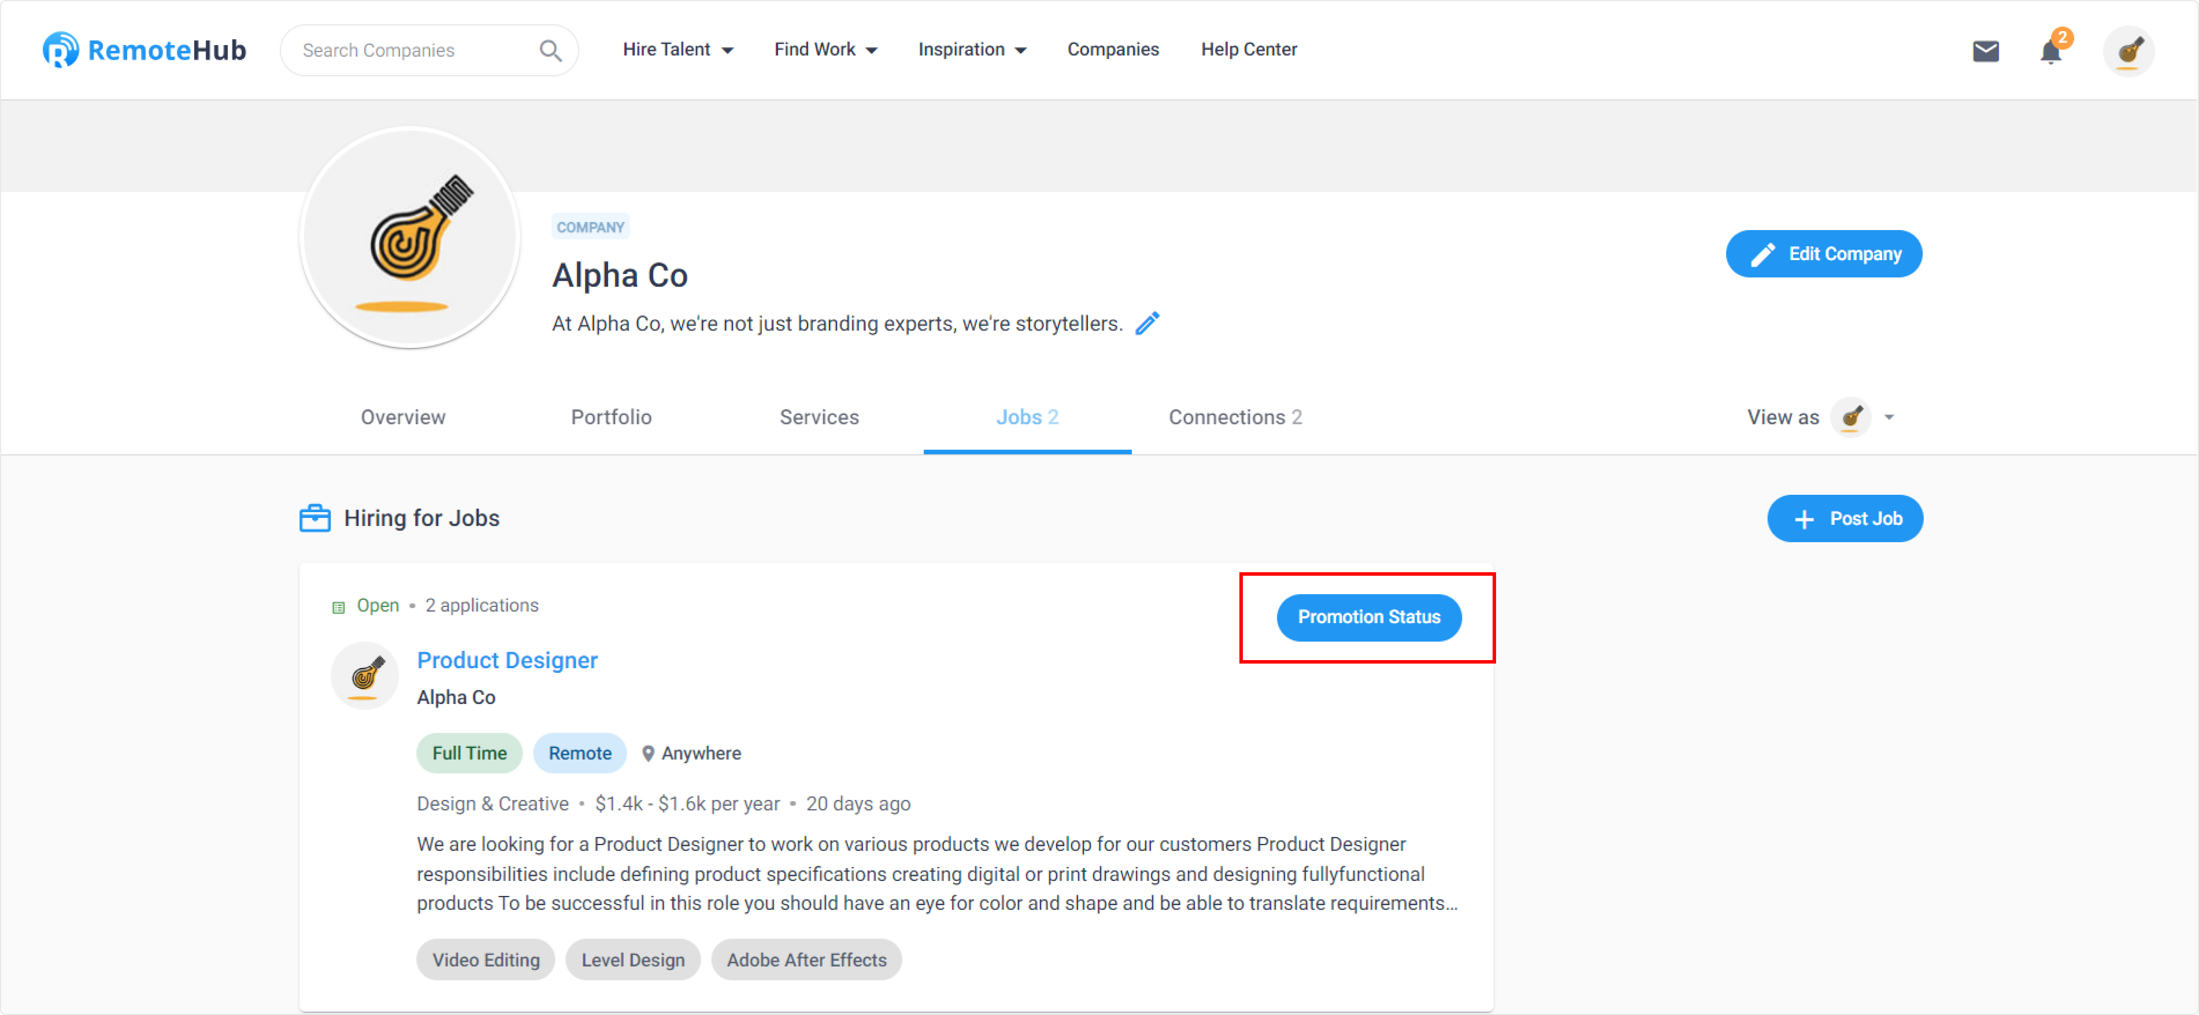
Task: Click the Alpha Co profile logo
Action: [x=410, y=238]
